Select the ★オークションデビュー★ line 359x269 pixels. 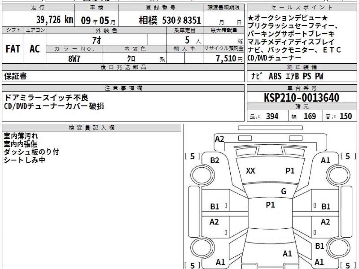click(288, 19)
